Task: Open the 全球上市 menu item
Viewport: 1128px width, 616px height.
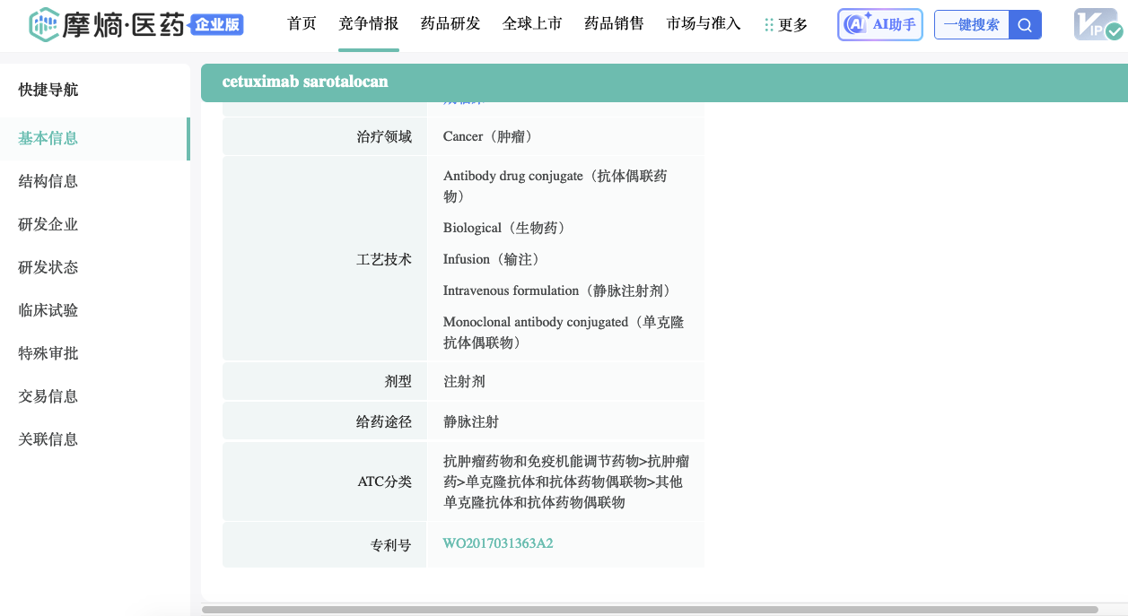Action: (532, 24)
